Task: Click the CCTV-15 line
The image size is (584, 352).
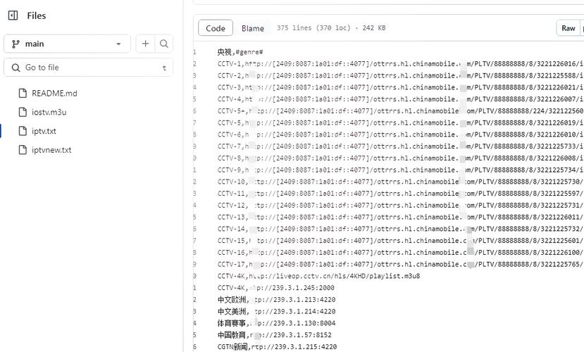Action: (401, 241)
